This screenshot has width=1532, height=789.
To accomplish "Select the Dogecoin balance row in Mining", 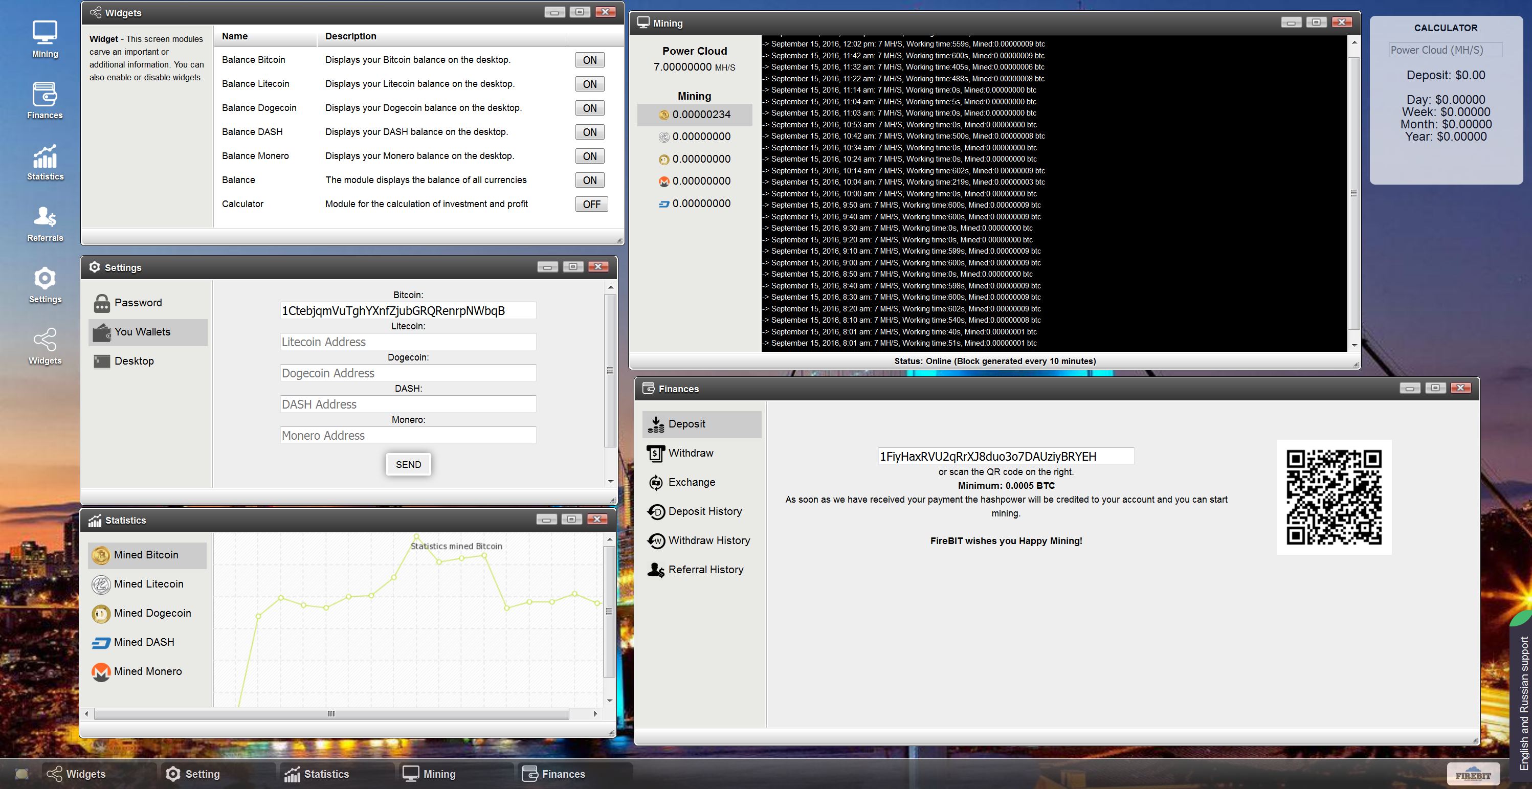I will [x=695, y=160].
